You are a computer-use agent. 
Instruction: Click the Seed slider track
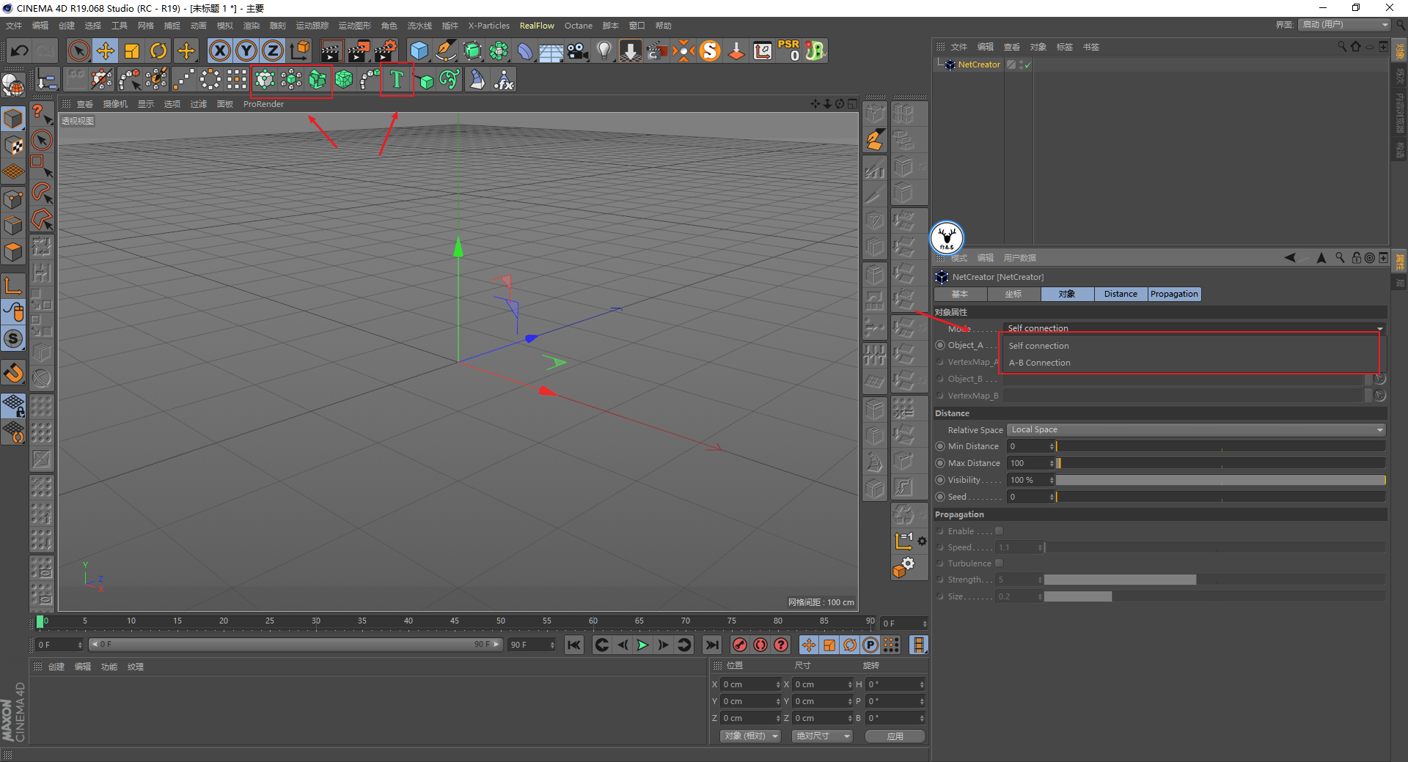(x=1220, y=497)
